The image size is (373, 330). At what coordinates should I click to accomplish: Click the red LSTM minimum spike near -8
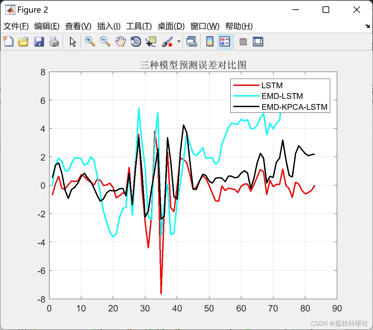pos(161,293)
